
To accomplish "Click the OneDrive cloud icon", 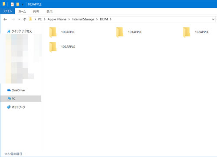I will (x=9, y=90).
